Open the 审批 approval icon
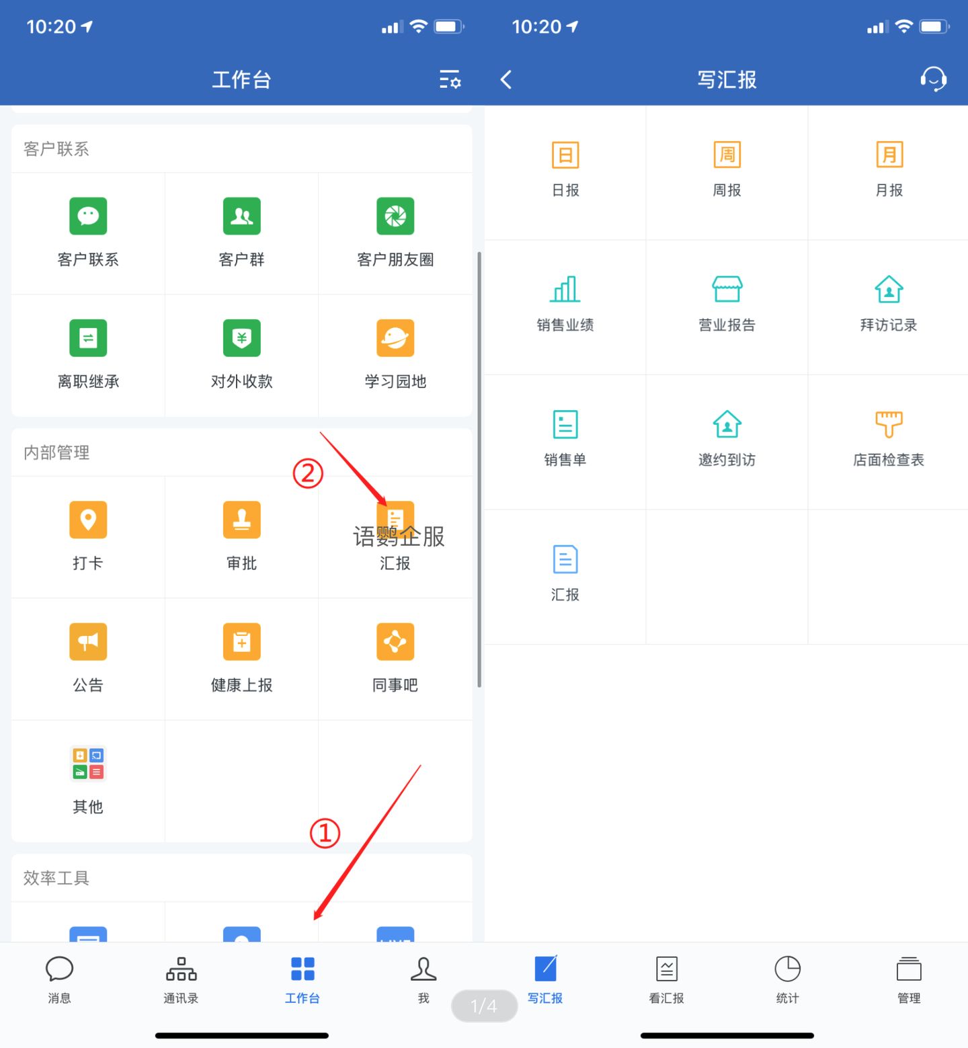The height and width of the screenshot is (1048, 968). point(241,520)
